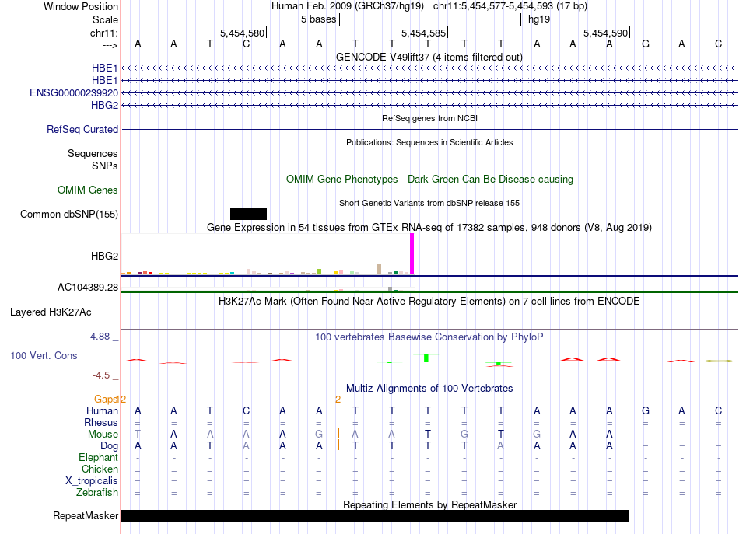Select the X_tropicalis row label
This screenshot has width=739, height=534.
(92, 480)
